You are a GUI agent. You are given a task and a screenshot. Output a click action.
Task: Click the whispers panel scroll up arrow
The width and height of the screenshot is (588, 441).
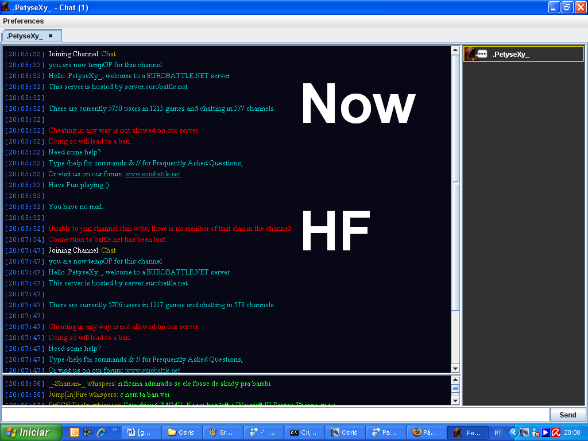click(455, 380)
